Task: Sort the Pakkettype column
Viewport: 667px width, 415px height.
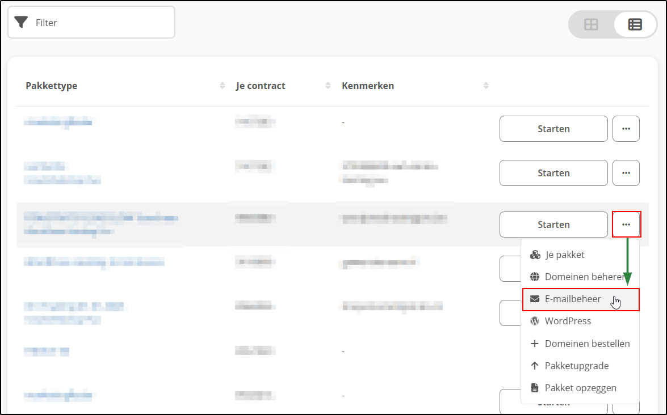Action: coord(222,86)
